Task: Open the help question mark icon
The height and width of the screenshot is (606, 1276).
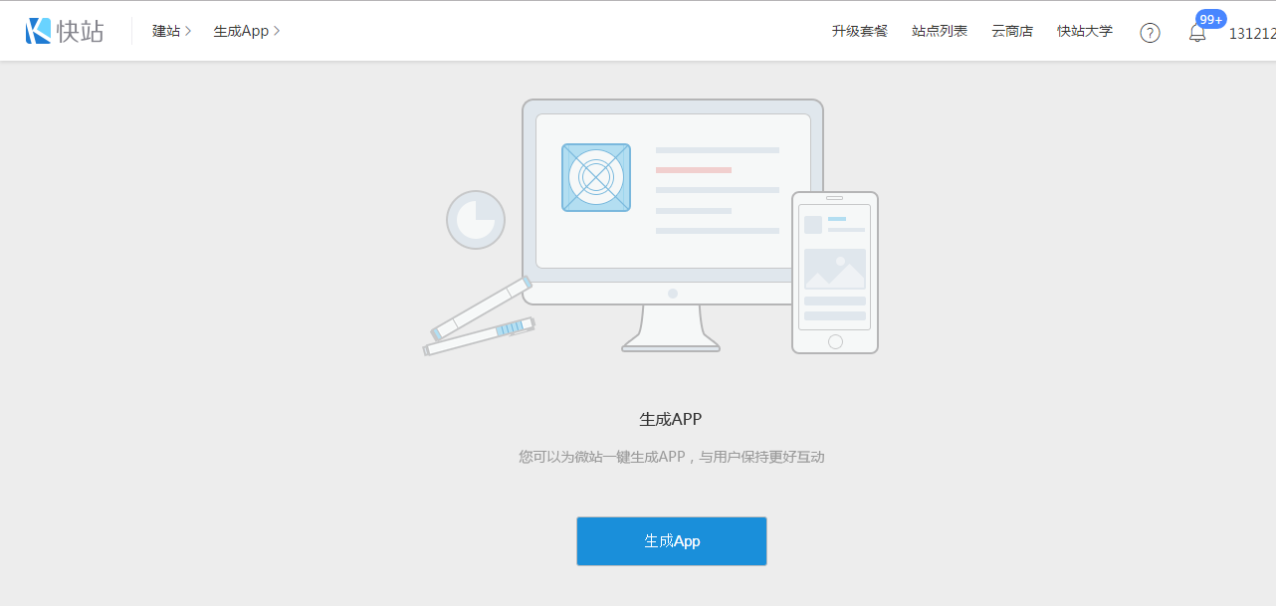Action: (x=1150, y=33)
